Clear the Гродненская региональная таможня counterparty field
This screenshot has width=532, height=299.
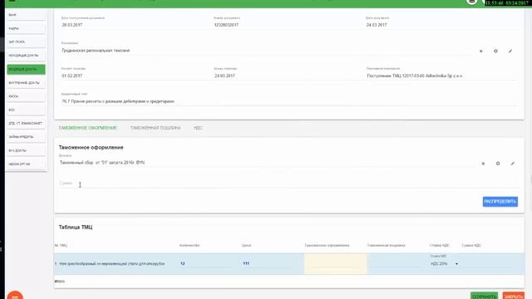pyautogui.click(x=480, y=51)
